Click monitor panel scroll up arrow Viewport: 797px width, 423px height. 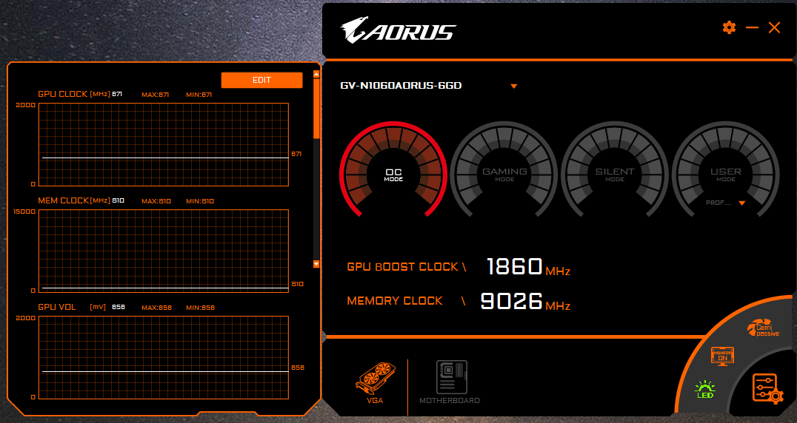[x=316, y=74]
